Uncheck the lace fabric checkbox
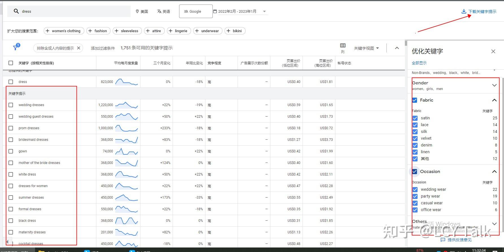Image resolution: width=504 pixels, height=252 pixels. [415, 125]
